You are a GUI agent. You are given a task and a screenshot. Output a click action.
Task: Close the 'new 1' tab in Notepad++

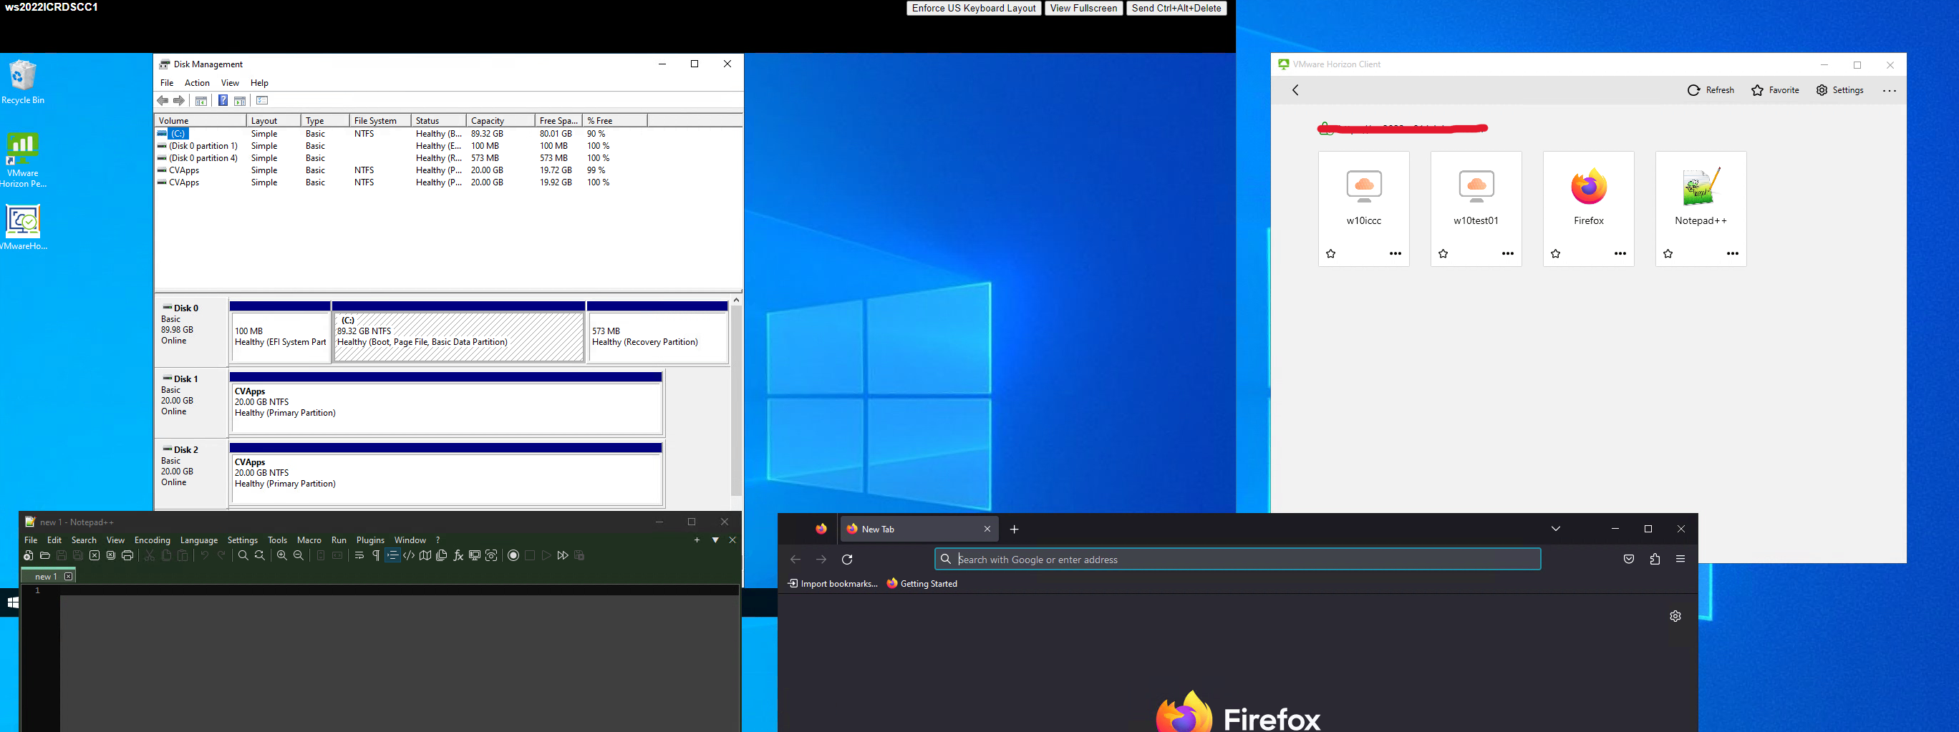click(x=69, y=577)
